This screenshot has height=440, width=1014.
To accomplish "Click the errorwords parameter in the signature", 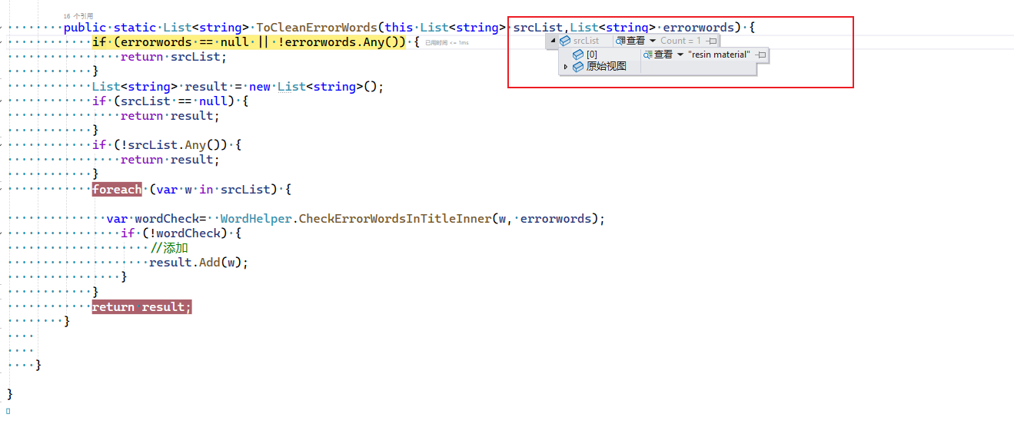I will (x=699, y=28).
